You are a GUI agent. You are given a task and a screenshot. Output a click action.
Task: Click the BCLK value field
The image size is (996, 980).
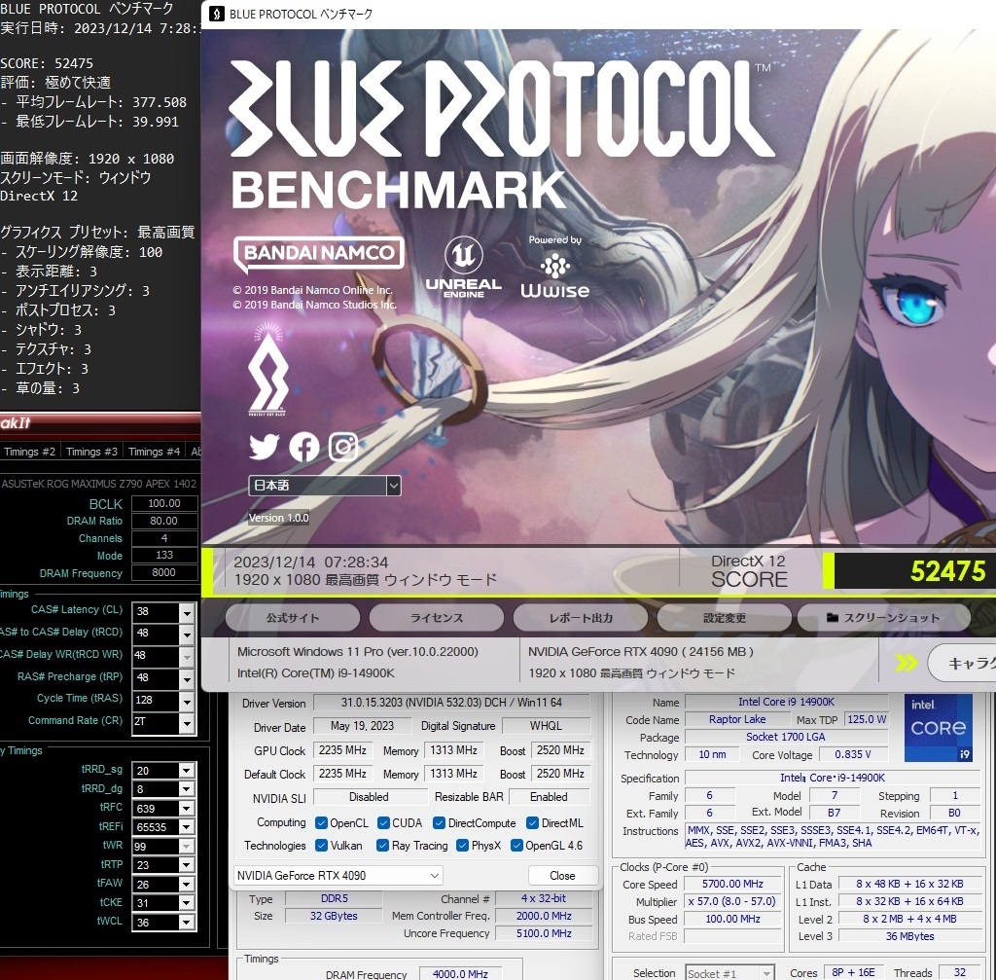point(163,503)
